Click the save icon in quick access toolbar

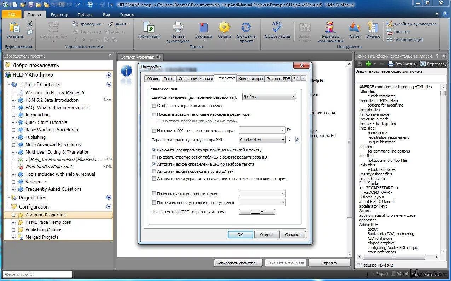[31, 5]
